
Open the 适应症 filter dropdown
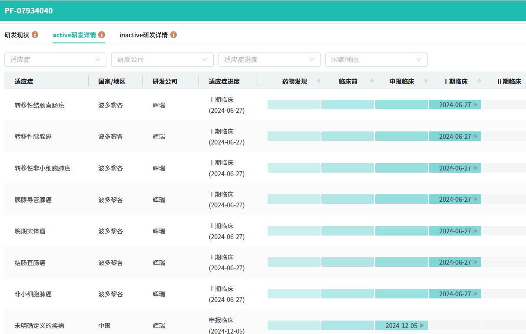click(55, 59)
